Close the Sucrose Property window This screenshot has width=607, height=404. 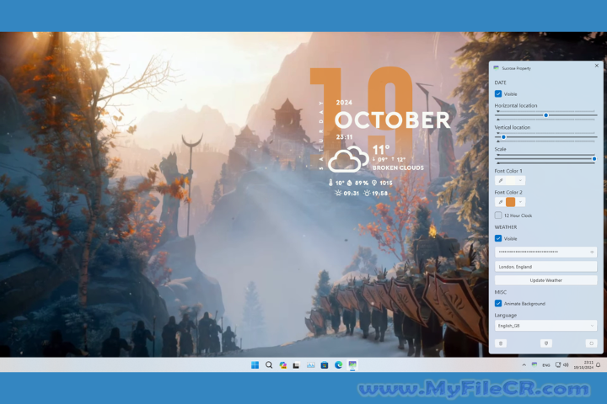pos(597,66)
